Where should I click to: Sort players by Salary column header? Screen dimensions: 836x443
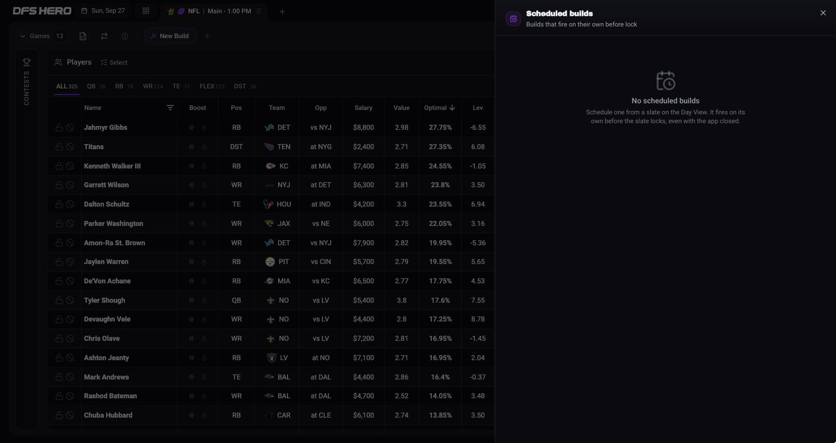click(363, 108)
